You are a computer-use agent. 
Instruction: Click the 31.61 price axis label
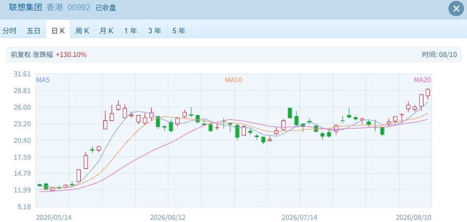tap(22, 74)
